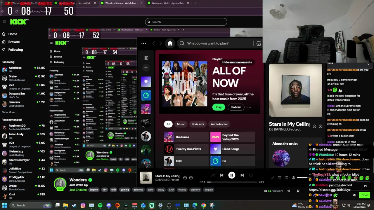Open Connect to a device icon

286,178
